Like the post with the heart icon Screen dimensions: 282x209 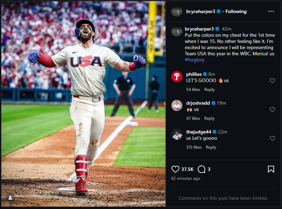(175, 169)
